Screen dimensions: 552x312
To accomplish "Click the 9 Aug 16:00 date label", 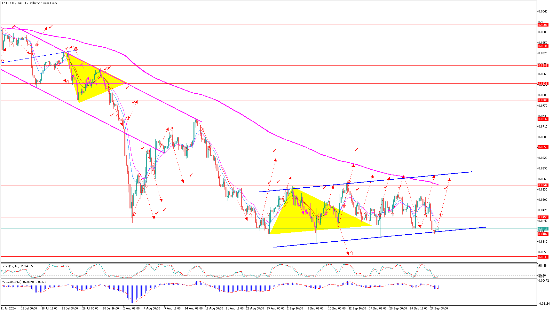I will 172,308.
